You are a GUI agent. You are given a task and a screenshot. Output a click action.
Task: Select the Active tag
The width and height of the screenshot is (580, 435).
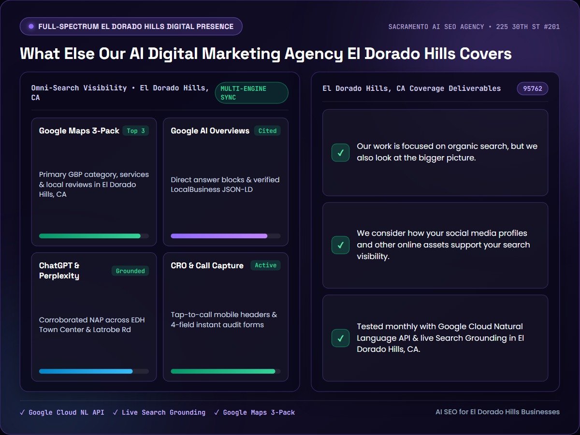[266, 265]
